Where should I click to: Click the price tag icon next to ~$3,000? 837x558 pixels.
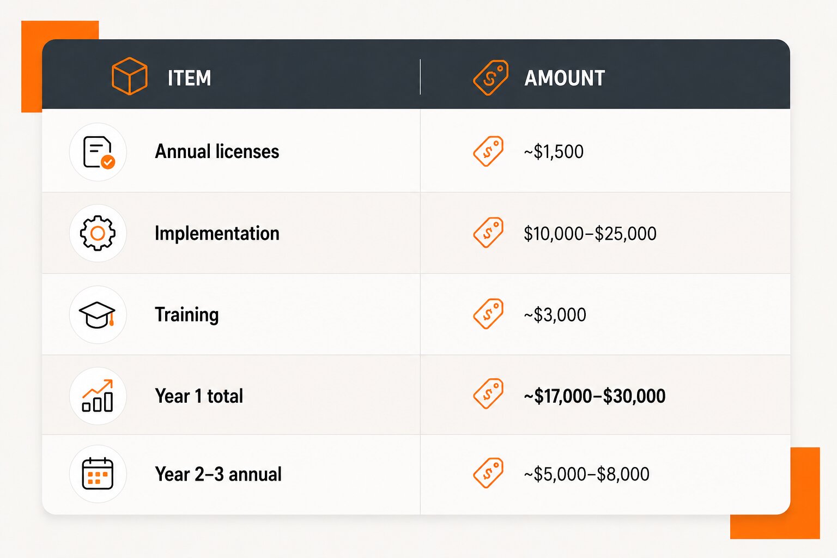[x=488, y=314]
